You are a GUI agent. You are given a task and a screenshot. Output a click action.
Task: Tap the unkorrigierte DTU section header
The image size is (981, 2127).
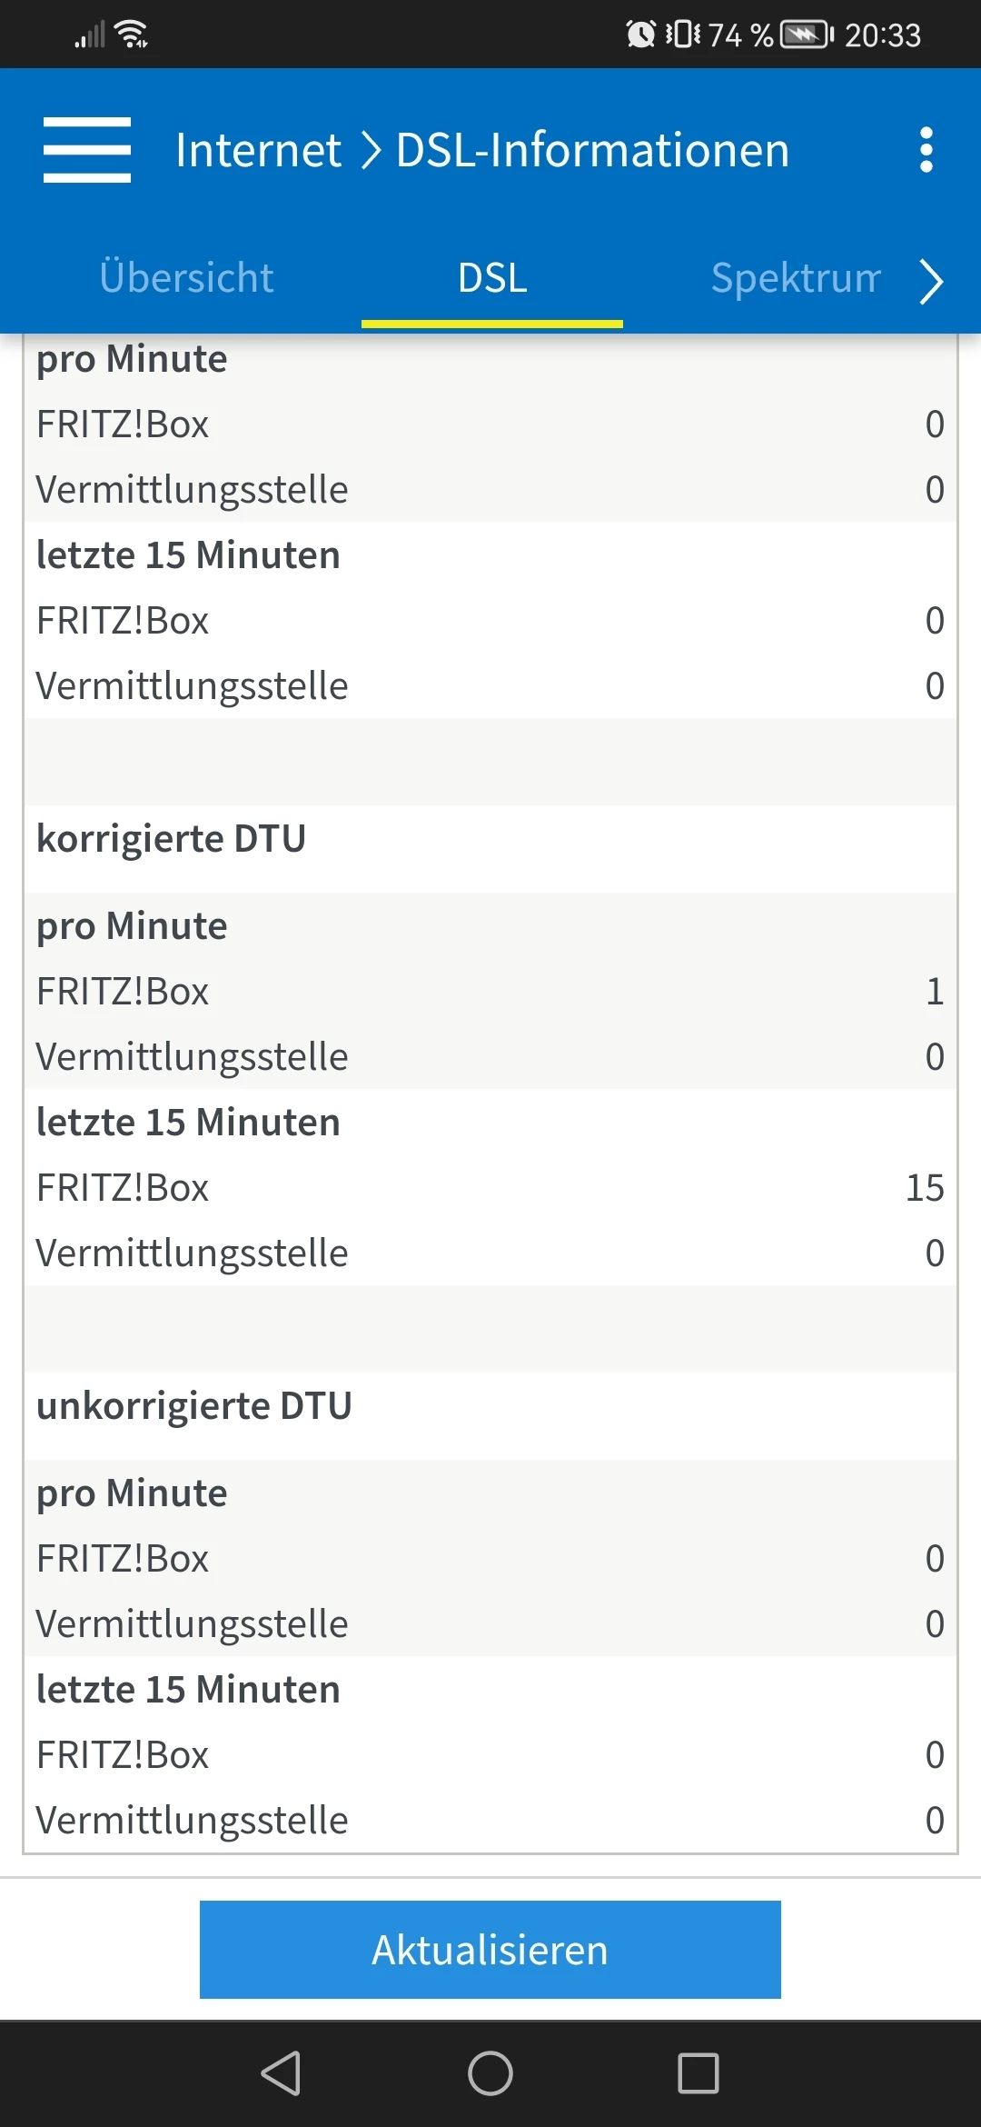point(194,1406)
